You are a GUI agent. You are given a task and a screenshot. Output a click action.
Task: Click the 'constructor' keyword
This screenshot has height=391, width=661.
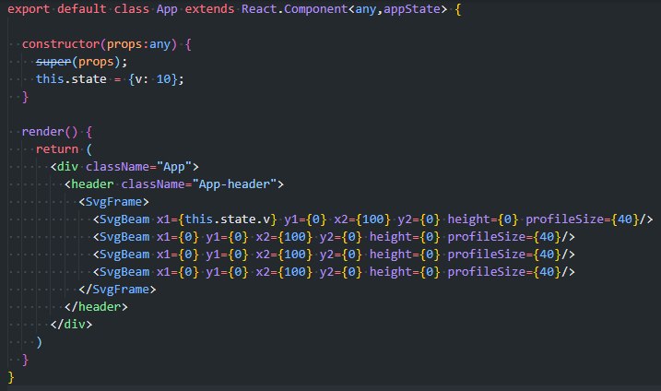pyautogui.click(x=61, y=44)
